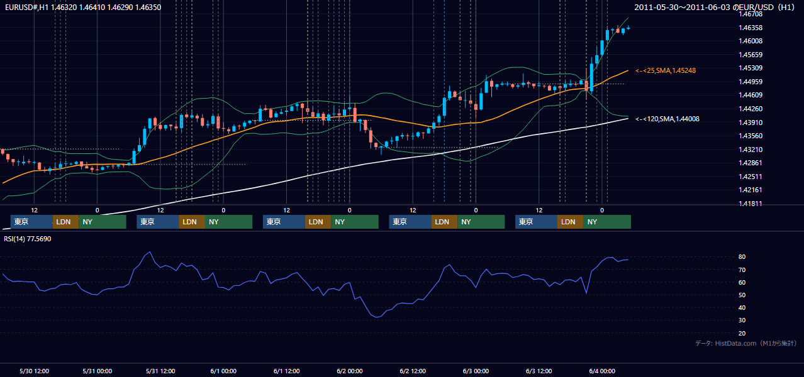Click the RSI level 40 label
Image resolution: width=804 pixels, height=377 pixels.
[x=742, y=307]
